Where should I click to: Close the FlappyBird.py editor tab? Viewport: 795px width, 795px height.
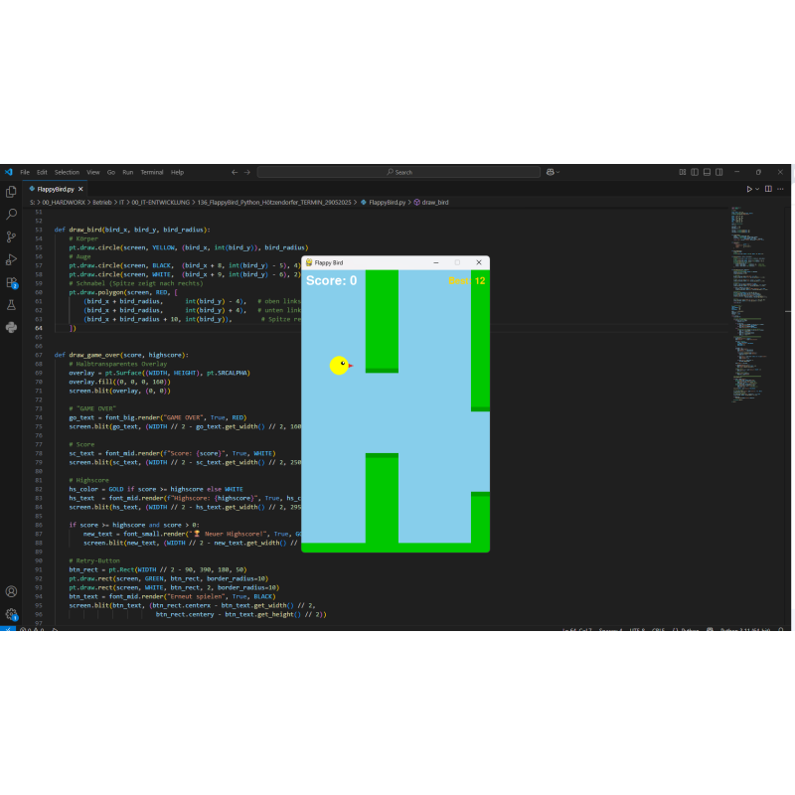(80, 189)
